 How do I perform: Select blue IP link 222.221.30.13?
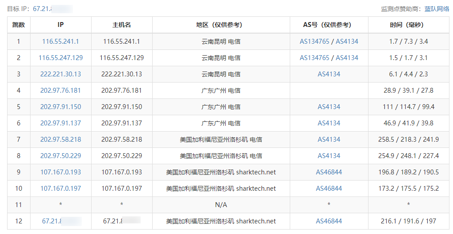click(61, 74)
